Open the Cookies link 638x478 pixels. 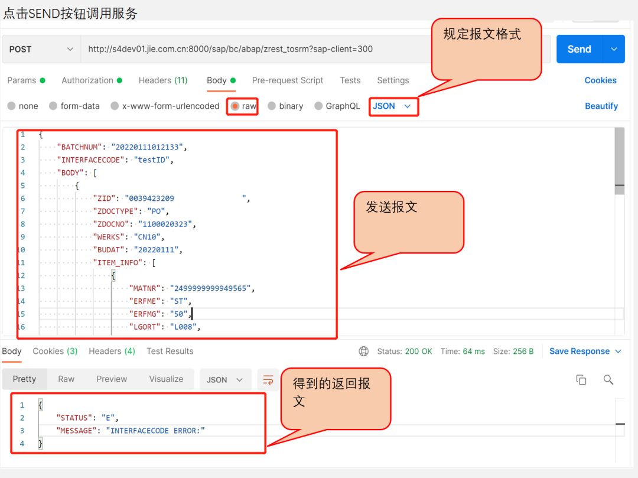point(600,80)
